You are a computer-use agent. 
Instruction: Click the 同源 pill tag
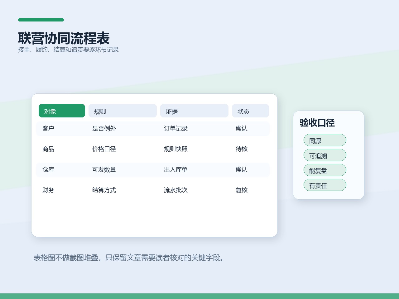[325, 140]
